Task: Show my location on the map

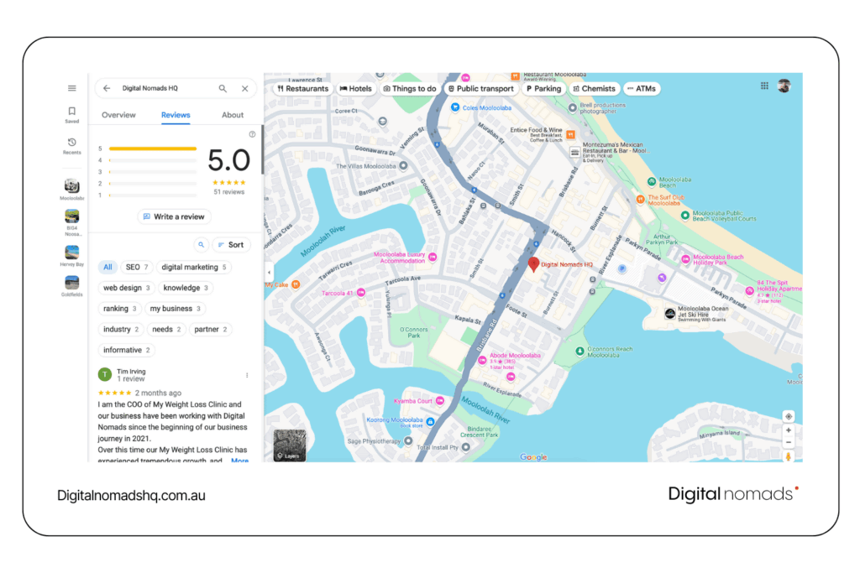Action: (789, 416)
